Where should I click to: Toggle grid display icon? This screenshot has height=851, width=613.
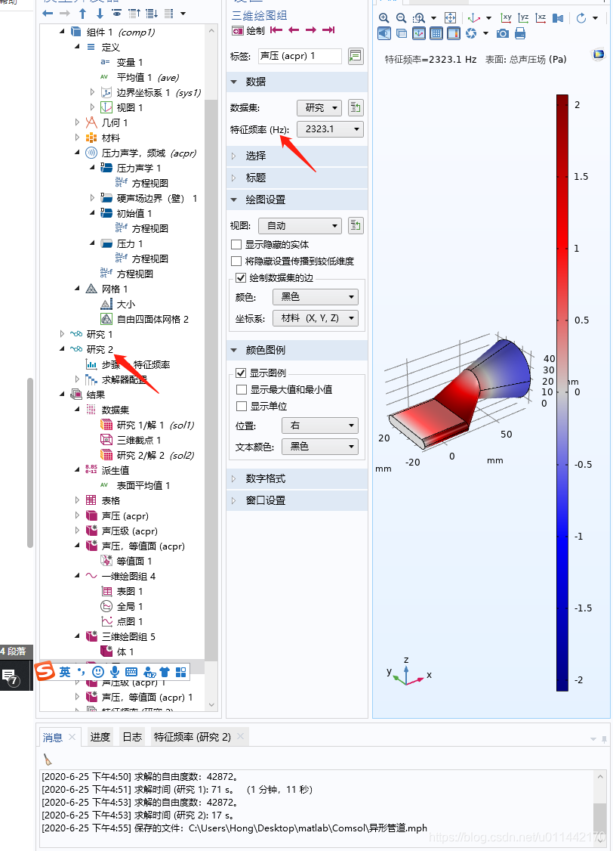[x=436, y=34]
